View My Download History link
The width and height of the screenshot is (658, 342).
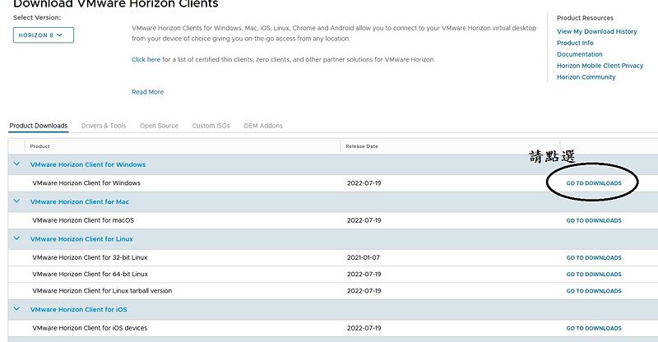click(x=597, y=31)
